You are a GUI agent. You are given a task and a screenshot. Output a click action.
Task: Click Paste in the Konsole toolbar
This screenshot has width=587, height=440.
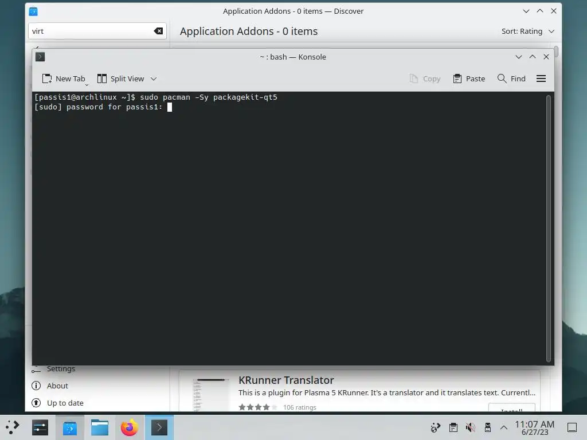[x=469, y=78]
